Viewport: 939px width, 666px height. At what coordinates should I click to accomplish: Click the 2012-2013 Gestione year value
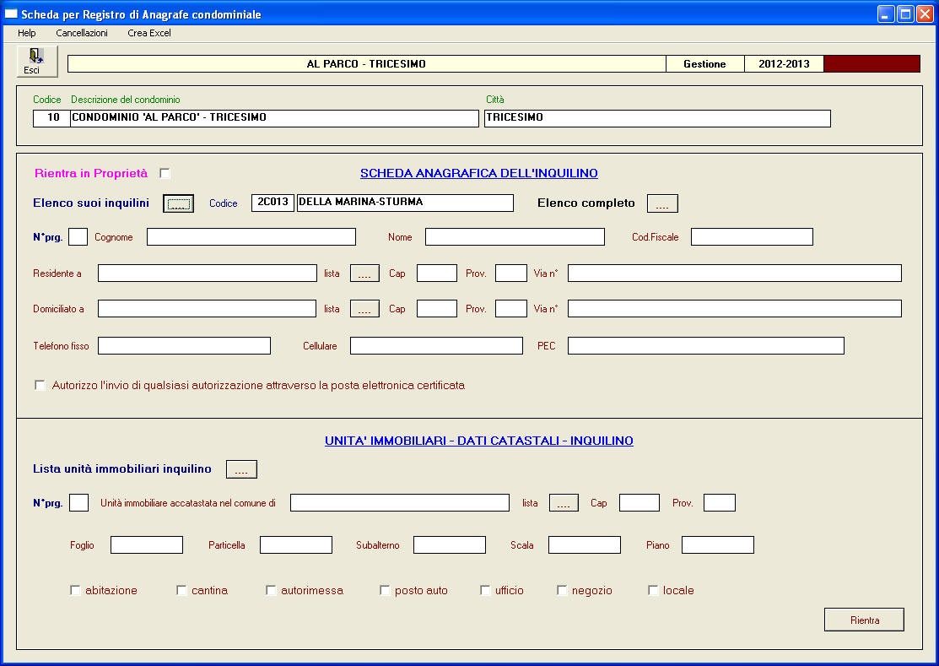click(784, 64)
